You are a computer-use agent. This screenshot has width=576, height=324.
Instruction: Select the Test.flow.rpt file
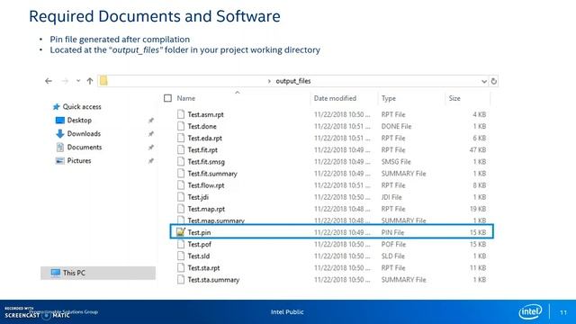[x=206, y=185]
